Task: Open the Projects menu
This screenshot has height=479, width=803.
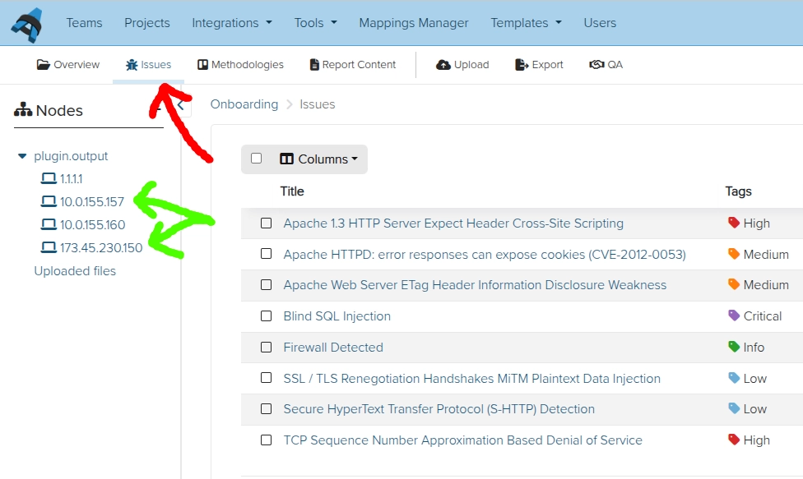Action: pyautogui.click(x=147, y=23)
